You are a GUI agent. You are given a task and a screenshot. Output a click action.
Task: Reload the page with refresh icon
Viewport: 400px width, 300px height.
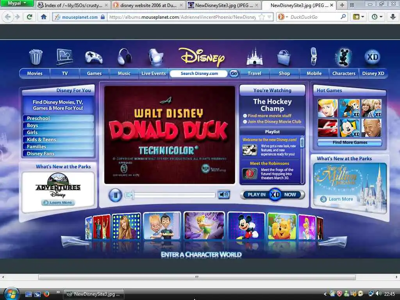pyautogui.click(x=30, y=17)
